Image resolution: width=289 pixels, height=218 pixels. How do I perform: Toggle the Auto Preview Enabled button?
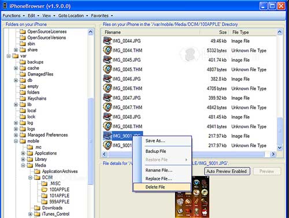227,171
